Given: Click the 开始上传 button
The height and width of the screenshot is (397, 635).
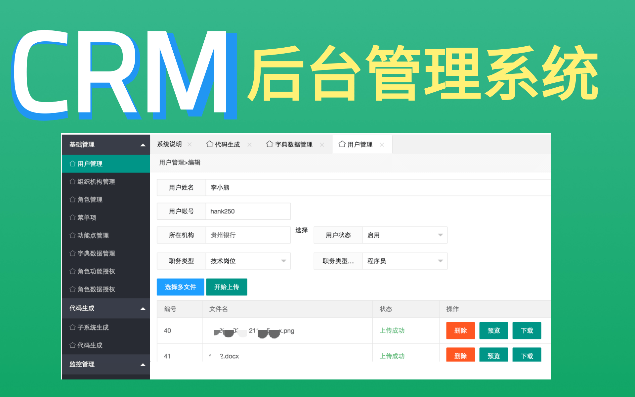Looking at the screenshot, I should [227, 287].
